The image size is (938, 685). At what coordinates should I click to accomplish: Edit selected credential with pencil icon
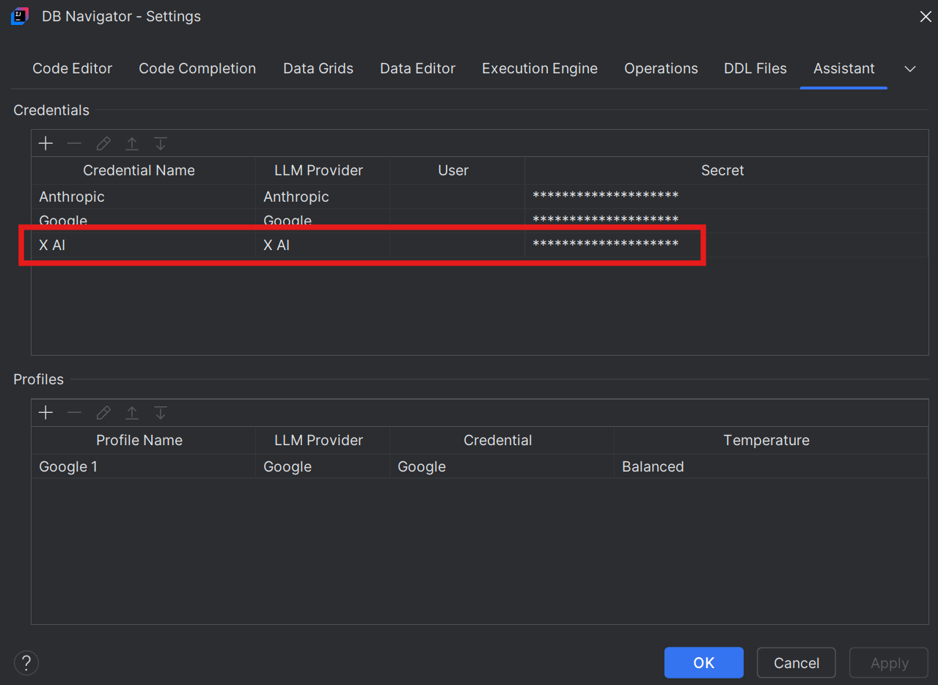(x=103, y=144)
